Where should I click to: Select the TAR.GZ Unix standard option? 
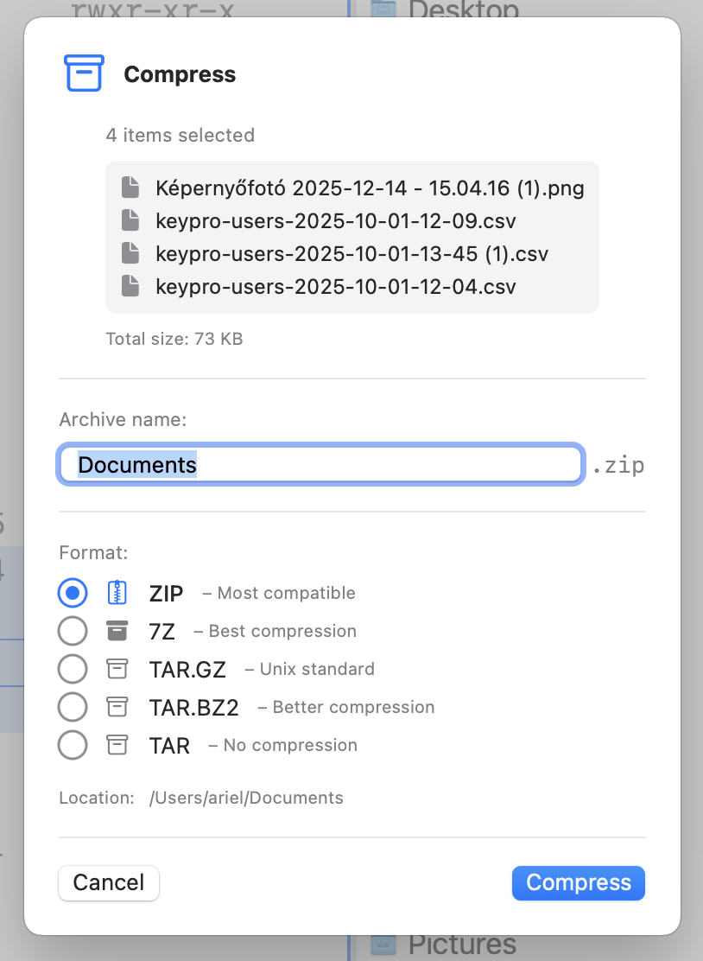(73, 669)
